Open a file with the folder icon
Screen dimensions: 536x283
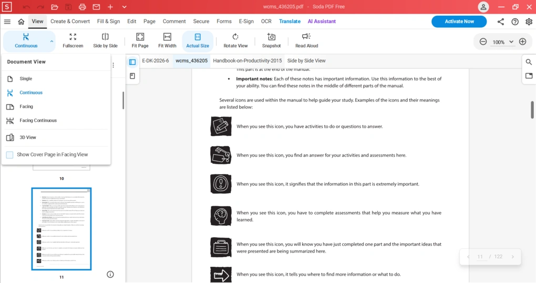pos(54,7)
